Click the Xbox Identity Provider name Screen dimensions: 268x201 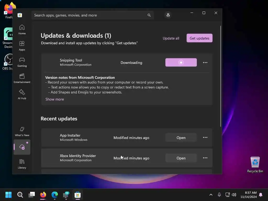pos(78,156)
